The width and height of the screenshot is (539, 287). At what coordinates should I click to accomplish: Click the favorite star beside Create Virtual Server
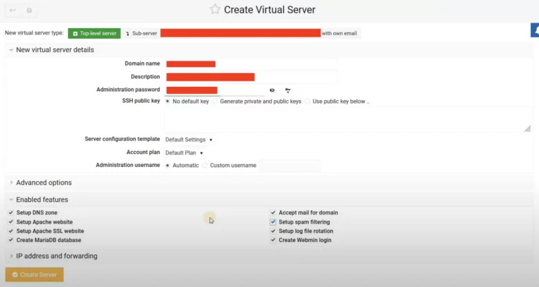click(x=215, y=10)
